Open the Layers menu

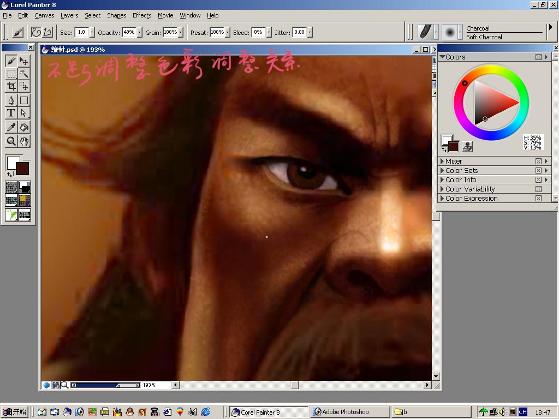(69, 15)
